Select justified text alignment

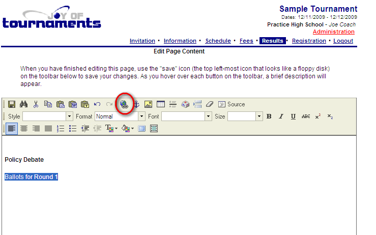pos(48,129)
